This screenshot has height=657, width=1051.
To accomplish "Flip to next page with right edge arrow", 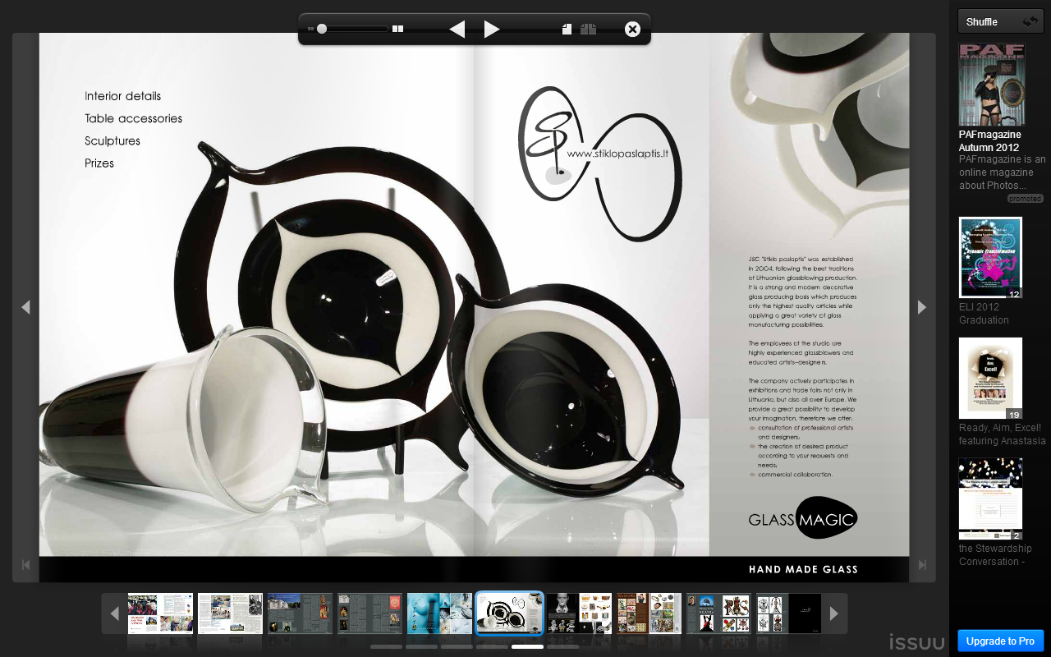I will 921,307.
